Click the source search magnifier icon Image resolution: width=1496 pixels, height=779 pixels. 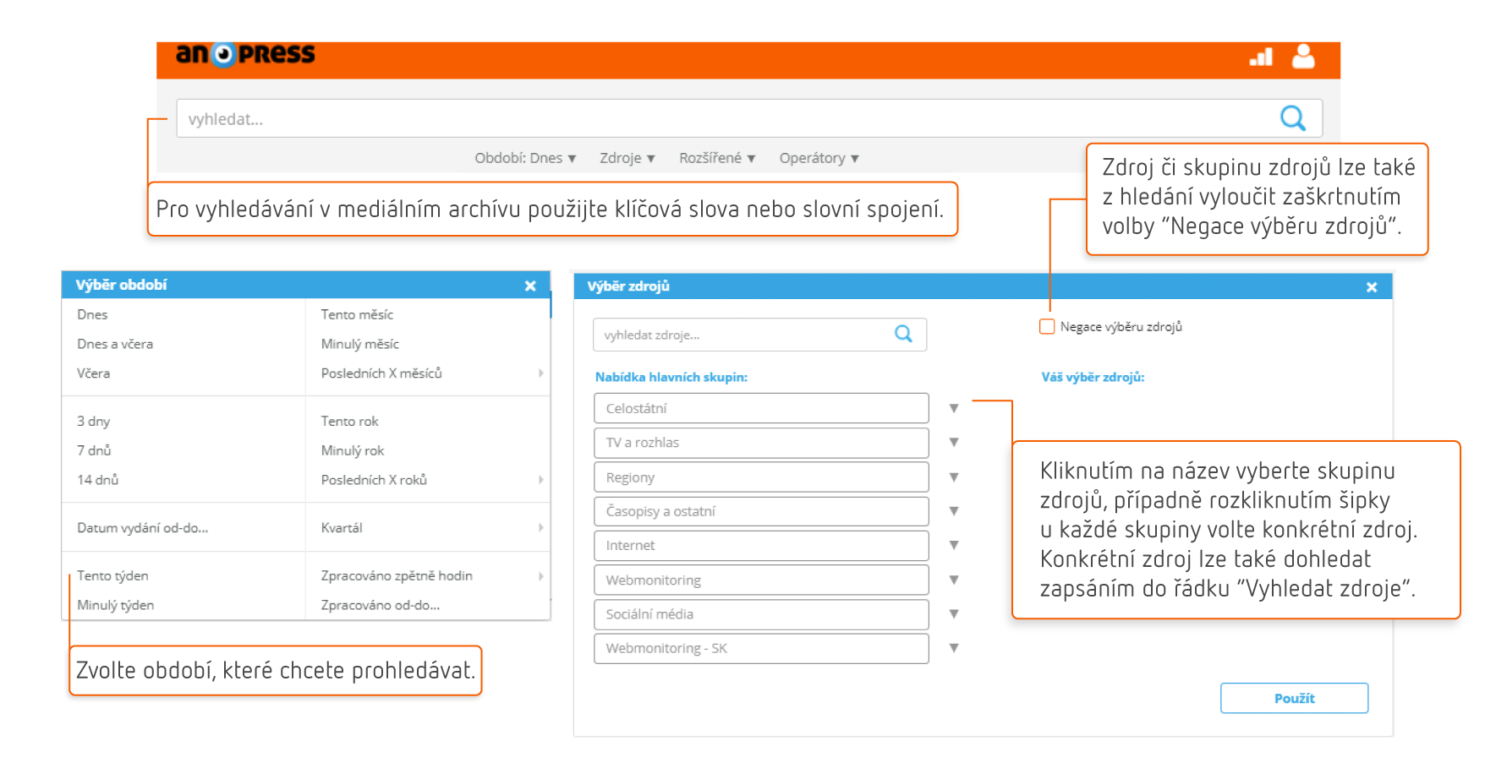tap(903, 335)
